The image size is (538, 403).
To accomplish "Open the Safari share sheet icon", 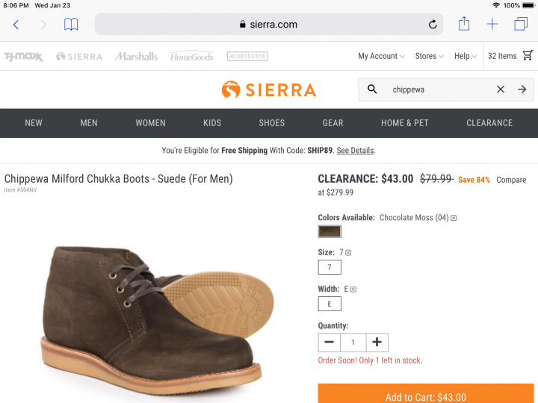I will 464,24.
